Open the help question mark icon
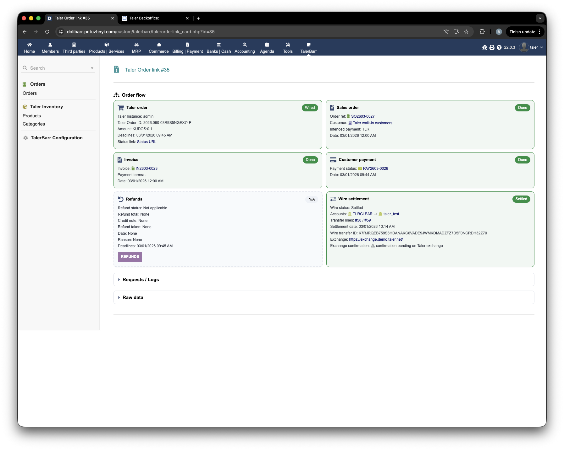Screen dimensions: 564x450 click(x=499, y=47)
